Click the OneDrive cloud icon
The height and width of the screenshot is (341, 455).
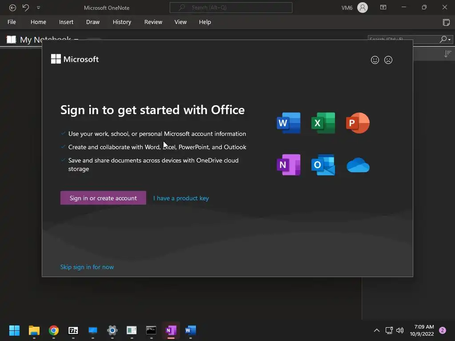pos(358,165)
